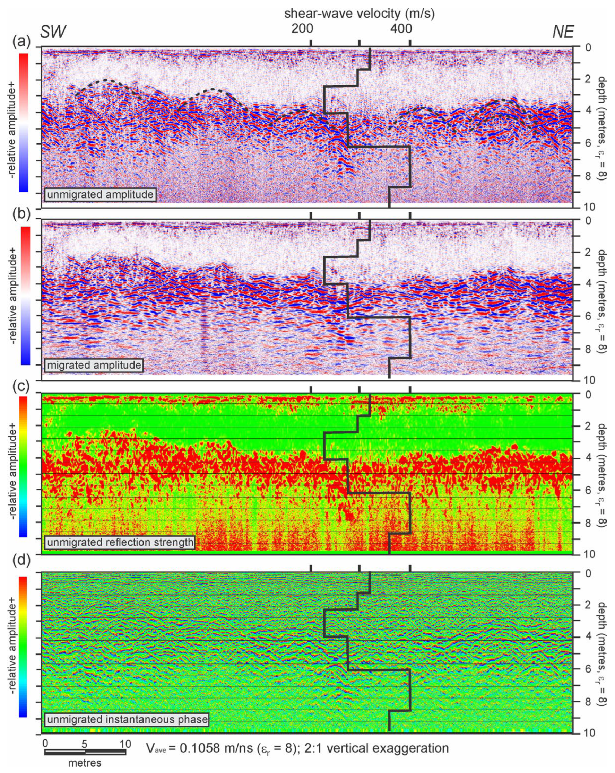Click the 'metres' label under the scale bar
Image resolution: width=615 pixels, height=773 pixels.
(x=85, y=763)
